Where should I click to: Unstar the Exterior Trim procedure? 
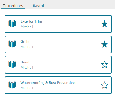(104, 24)
